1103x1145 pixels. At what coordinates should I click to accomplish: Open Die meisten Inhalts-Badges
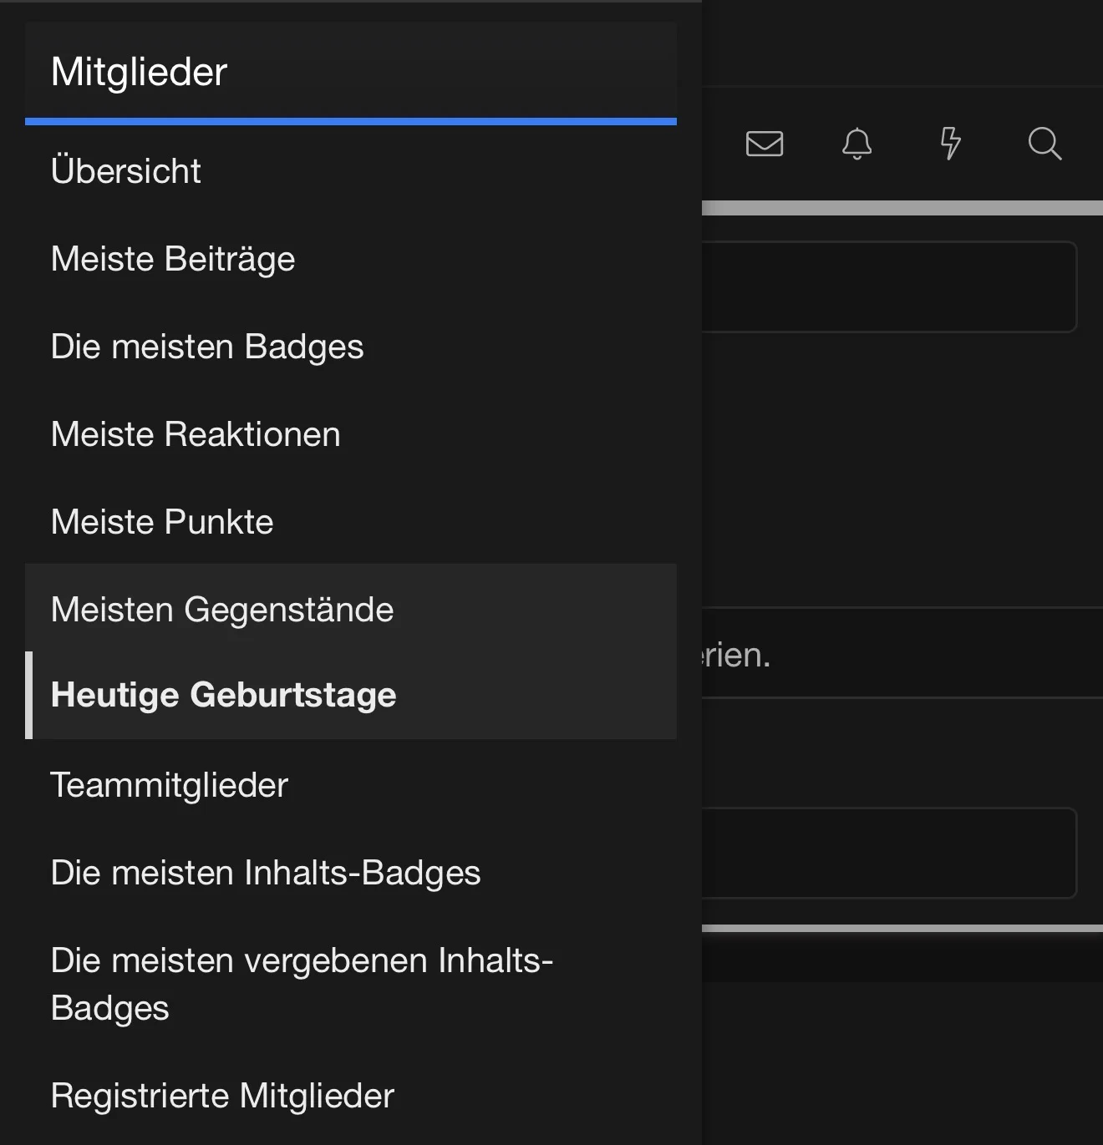351,872
